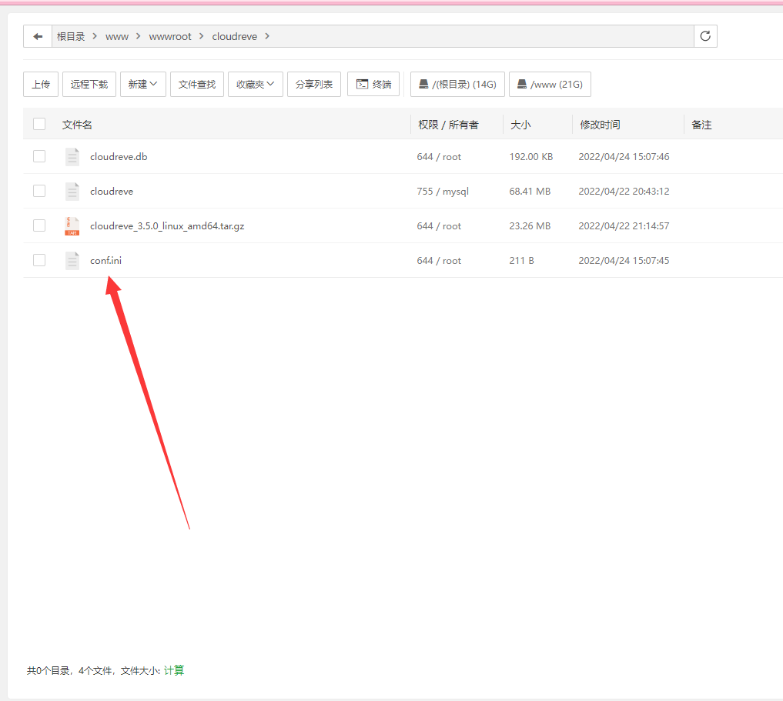Click the tar.gz archive file icon
Viewport: 783px width, 701px height.
[72, 226]
